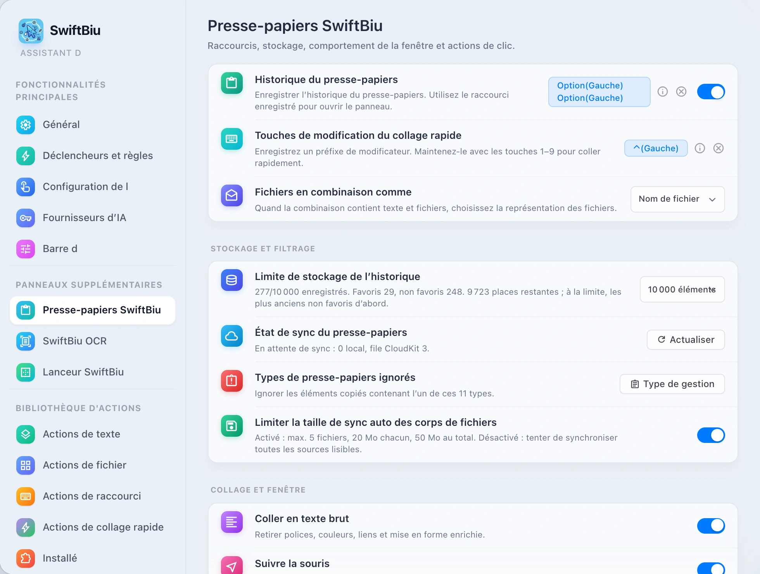Click the Limite de stockage database icon
This screenshot has width=760, height=574.
232,280
